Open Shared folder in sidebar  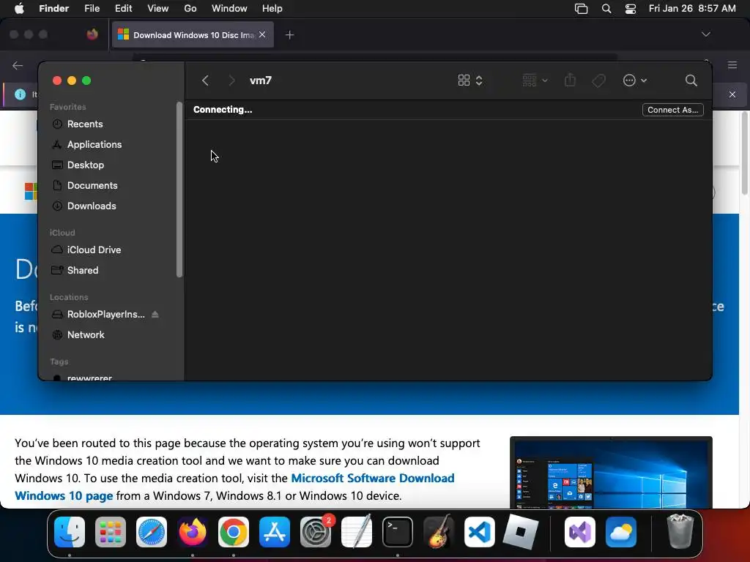(82, 271)
